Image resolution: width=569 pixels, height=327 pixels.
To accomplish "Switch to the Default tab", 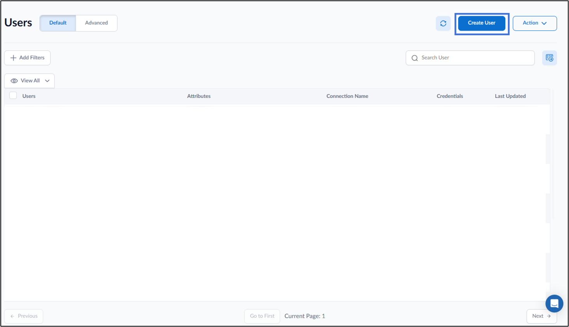I will point(58,23).
